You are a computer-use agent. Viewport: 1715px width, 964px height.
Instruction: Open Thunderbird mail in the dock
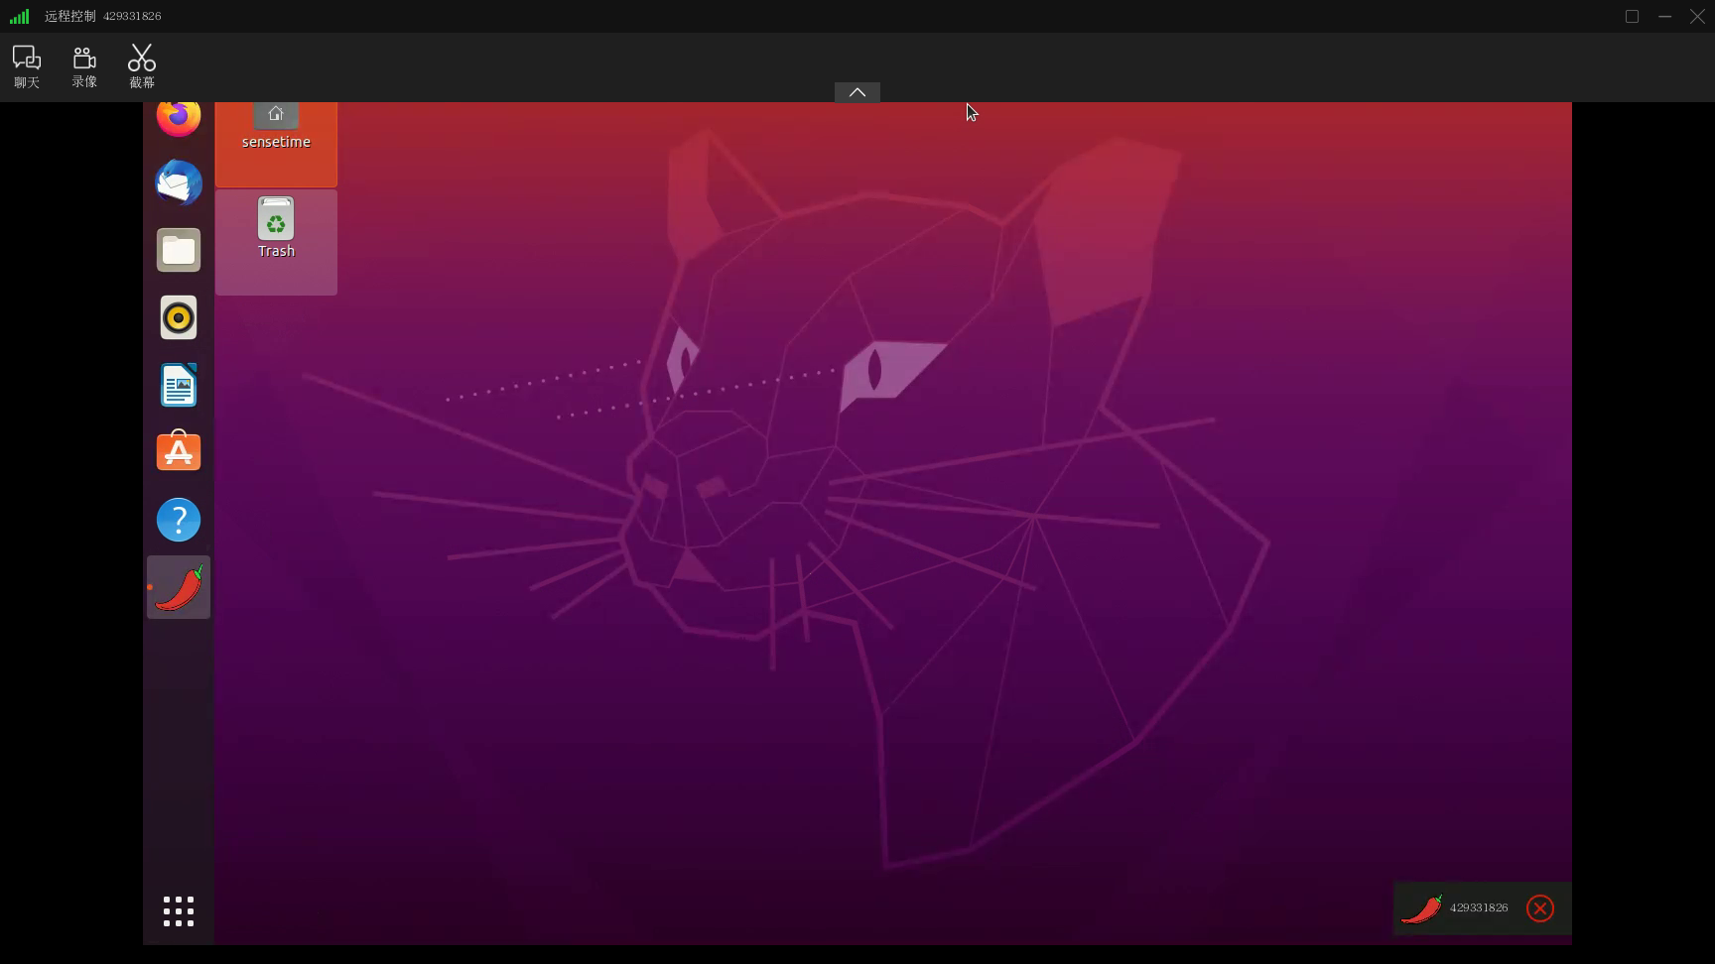click(x=179, y=183)
